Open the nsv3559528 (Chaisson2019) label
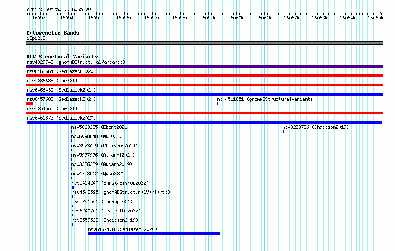 pyautogui.click(x=105, y=220)
